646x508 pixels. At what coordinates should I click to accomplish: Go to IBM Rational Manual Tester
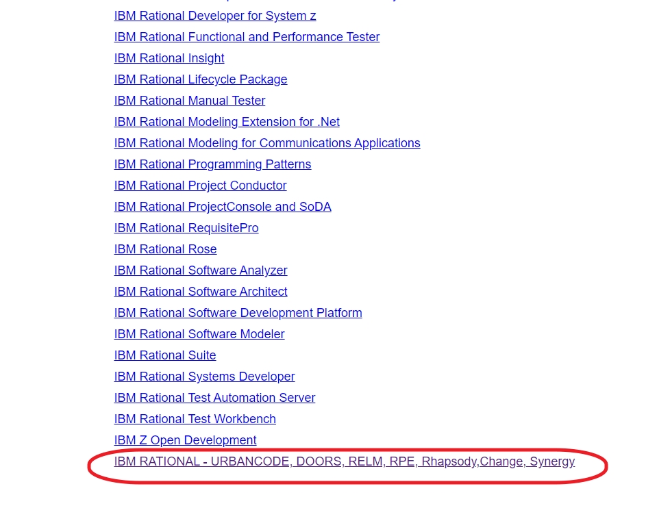190,101
